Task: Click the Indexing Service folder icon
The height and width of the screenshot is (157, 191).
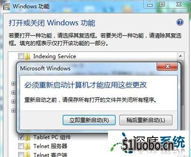Action: point(27,56)
